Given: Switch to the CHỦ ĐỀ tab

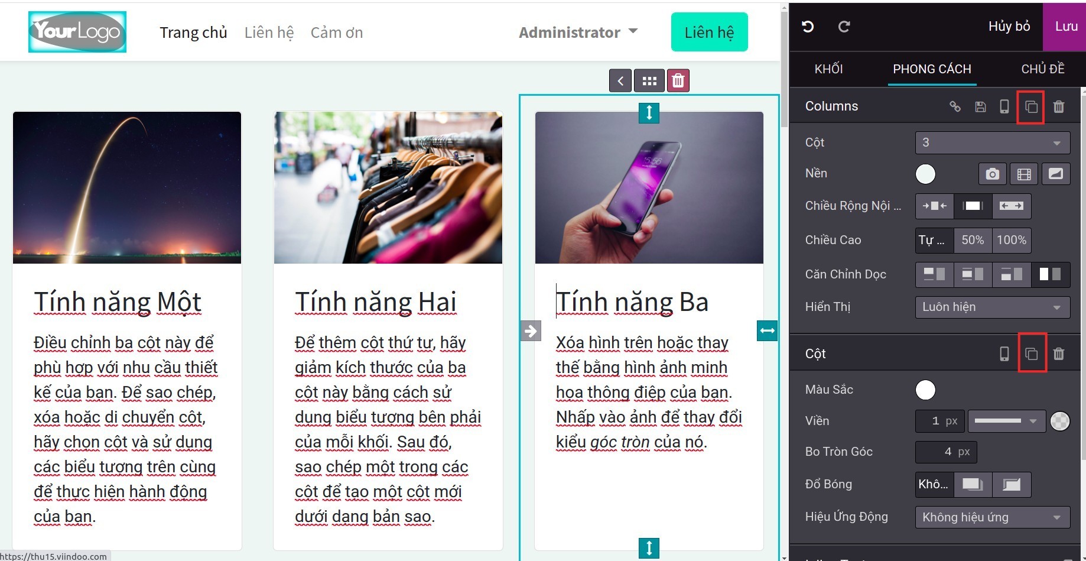Looking at the screenshot, I should pos(1043,69).
